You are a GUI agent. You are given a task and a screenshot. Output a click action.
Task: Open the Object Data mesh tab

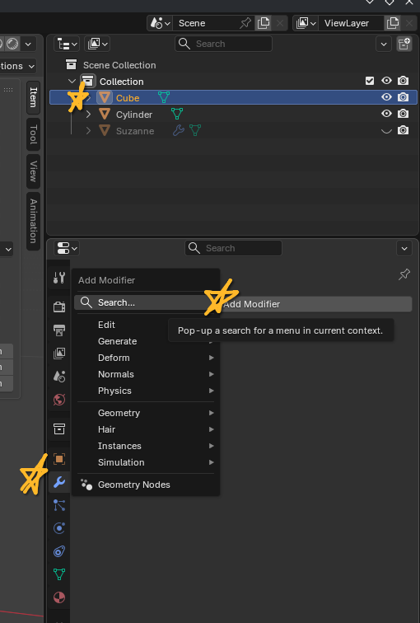59,574
